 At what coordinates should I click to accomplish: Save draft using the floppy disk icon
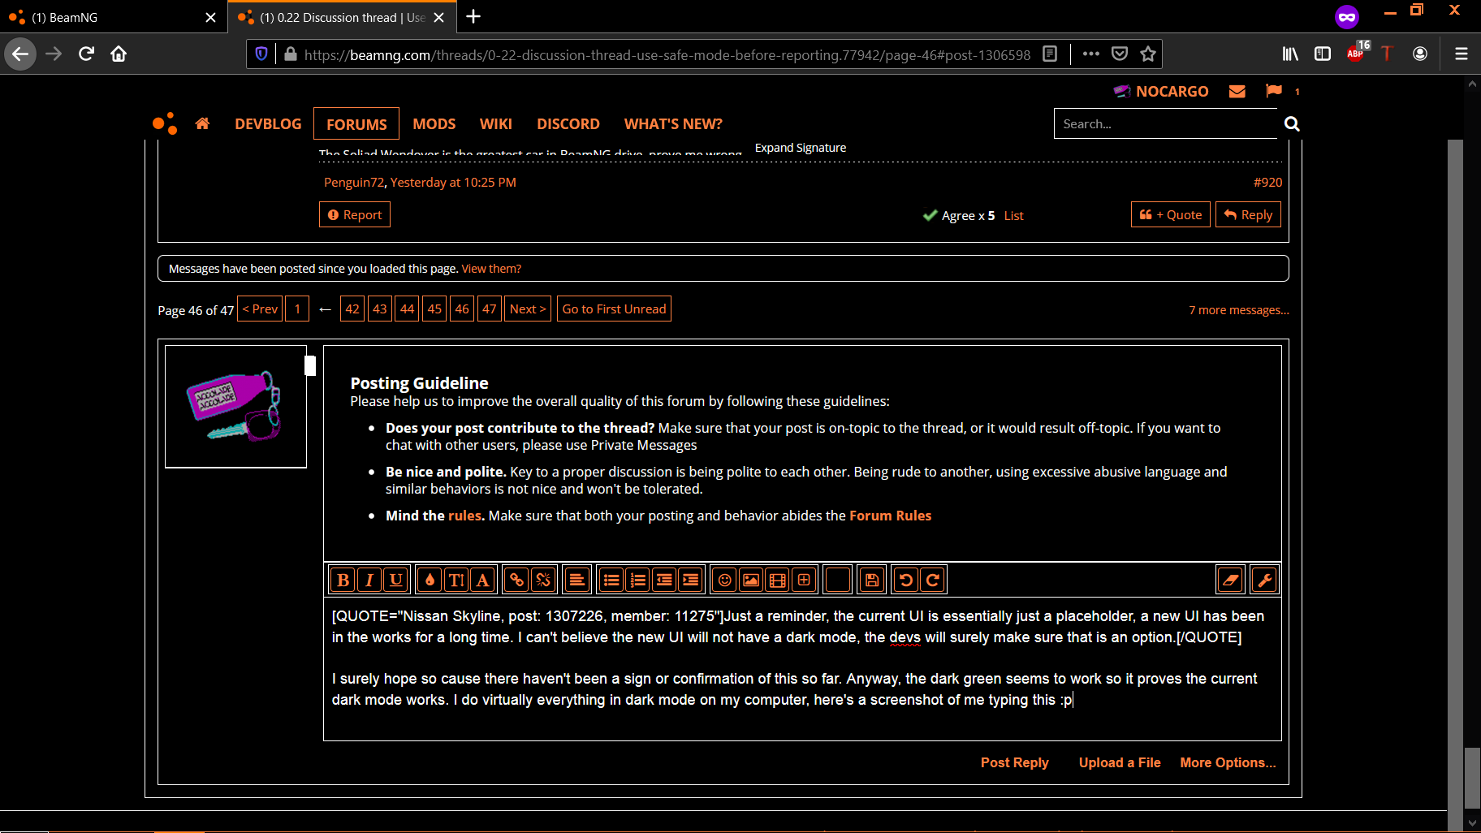click(872, 580)
